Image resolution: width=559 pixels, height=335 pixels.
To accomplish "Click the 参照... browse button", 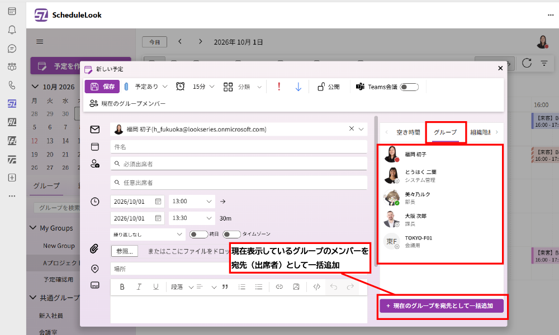I will [x=125, y=251].
